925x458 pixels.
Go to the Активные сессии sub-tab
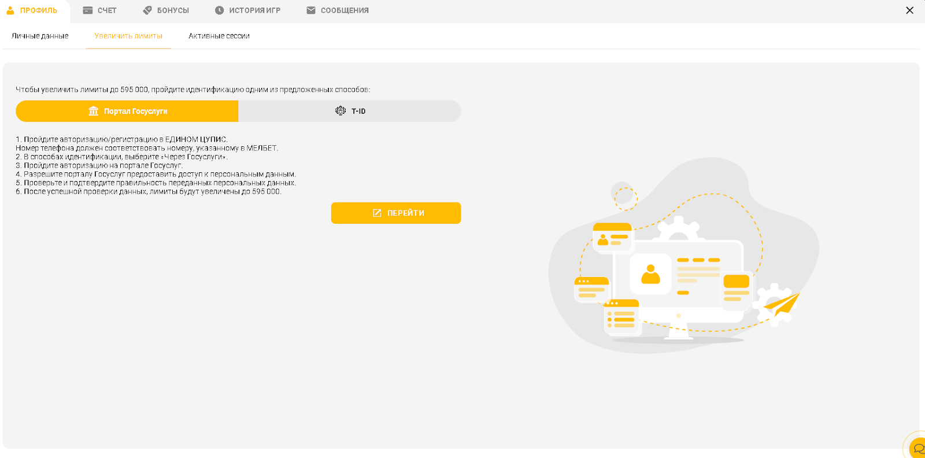tap(219, 36)
